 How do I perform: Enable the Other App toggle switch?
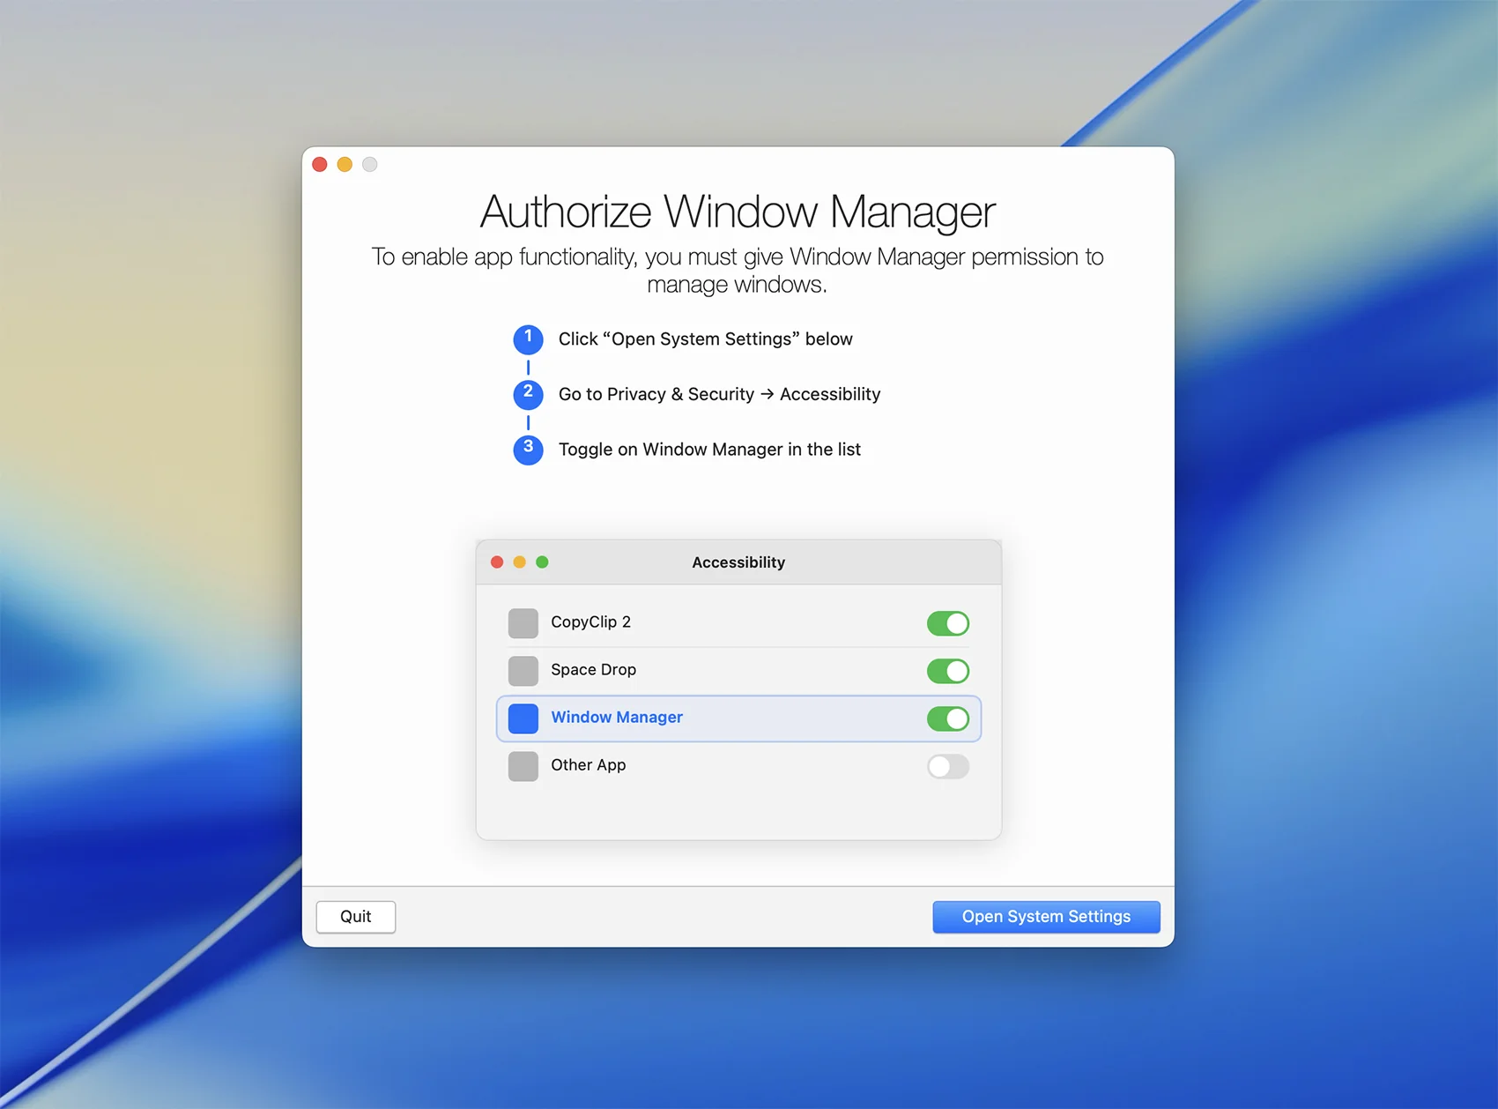click(947, 766)
